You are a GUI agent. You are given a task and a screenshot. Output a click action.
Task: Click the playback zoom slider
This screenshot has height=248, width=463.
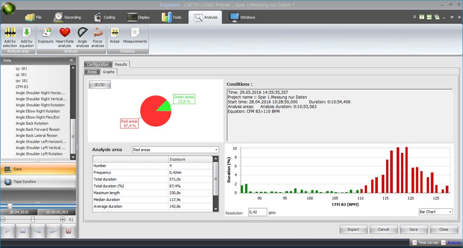pyautogui.click(x=32, y=219)
